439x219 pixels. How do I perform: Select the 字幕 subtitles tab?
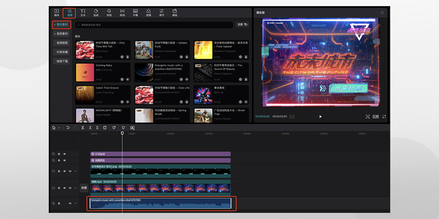pos(135,13)
